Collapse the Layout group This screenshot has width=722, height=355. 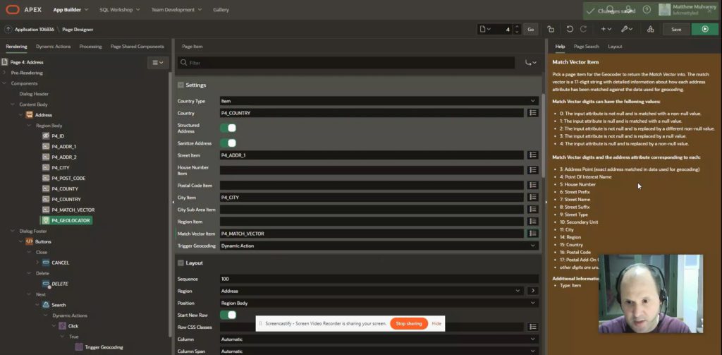[x=180, y=263]
